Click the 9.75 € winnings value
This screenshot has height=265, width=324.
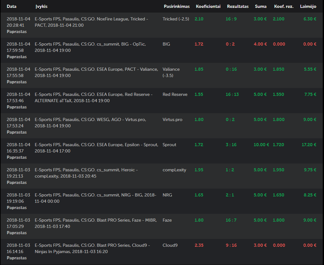click(x=310, y=170)
